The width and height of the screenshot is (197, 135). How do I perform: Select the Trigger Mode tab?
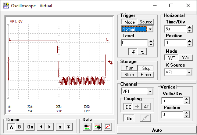coord(129,22)
